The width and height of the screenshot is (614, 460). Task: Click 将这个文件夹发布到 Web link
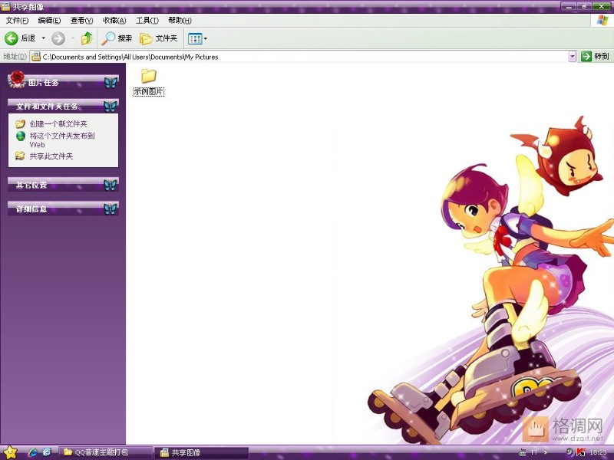62,140
